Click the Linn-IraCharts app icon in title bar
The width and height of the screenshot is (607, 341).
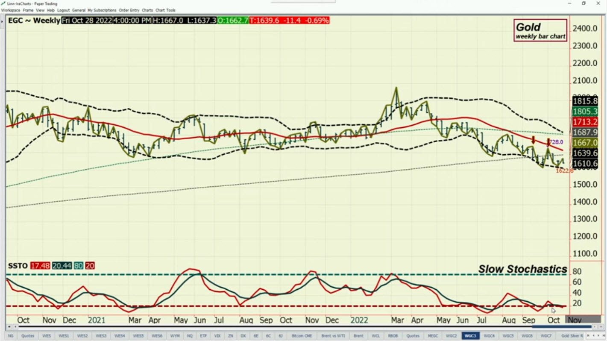tap(3, 3)
